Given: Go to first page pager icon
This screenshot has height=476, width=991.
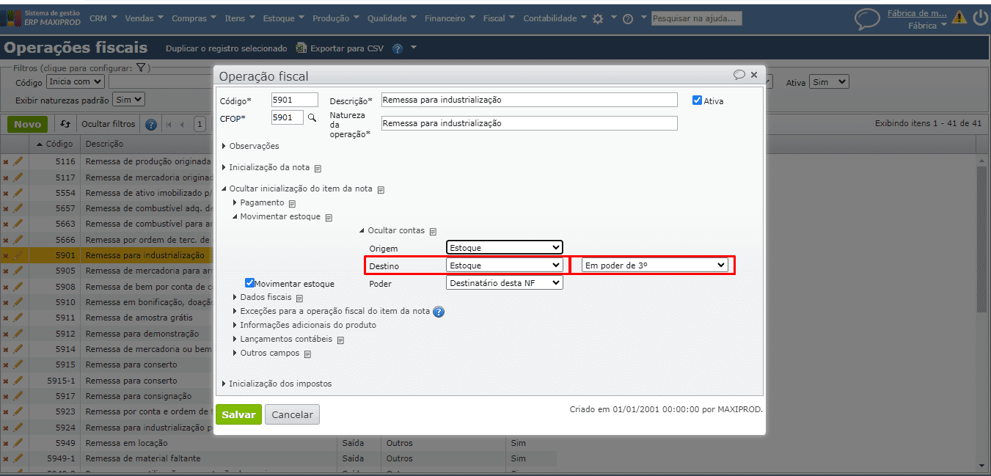Looking at the screenshot, I should point(169,125).
